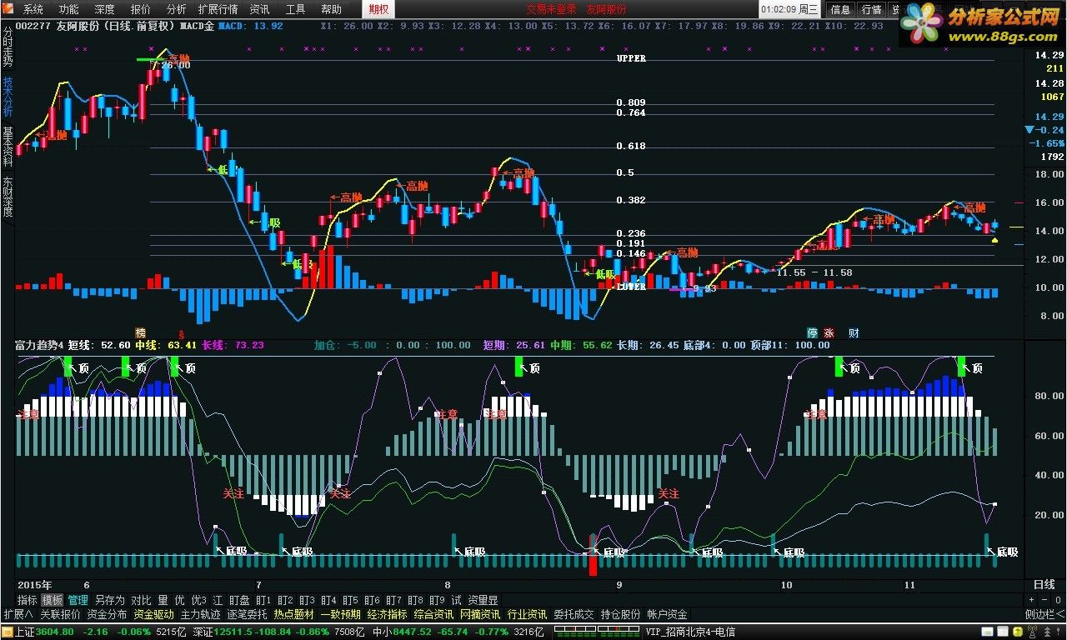1067x640 pixels.
Task: Select the 量 indicator template
Action: pos(163,600)
